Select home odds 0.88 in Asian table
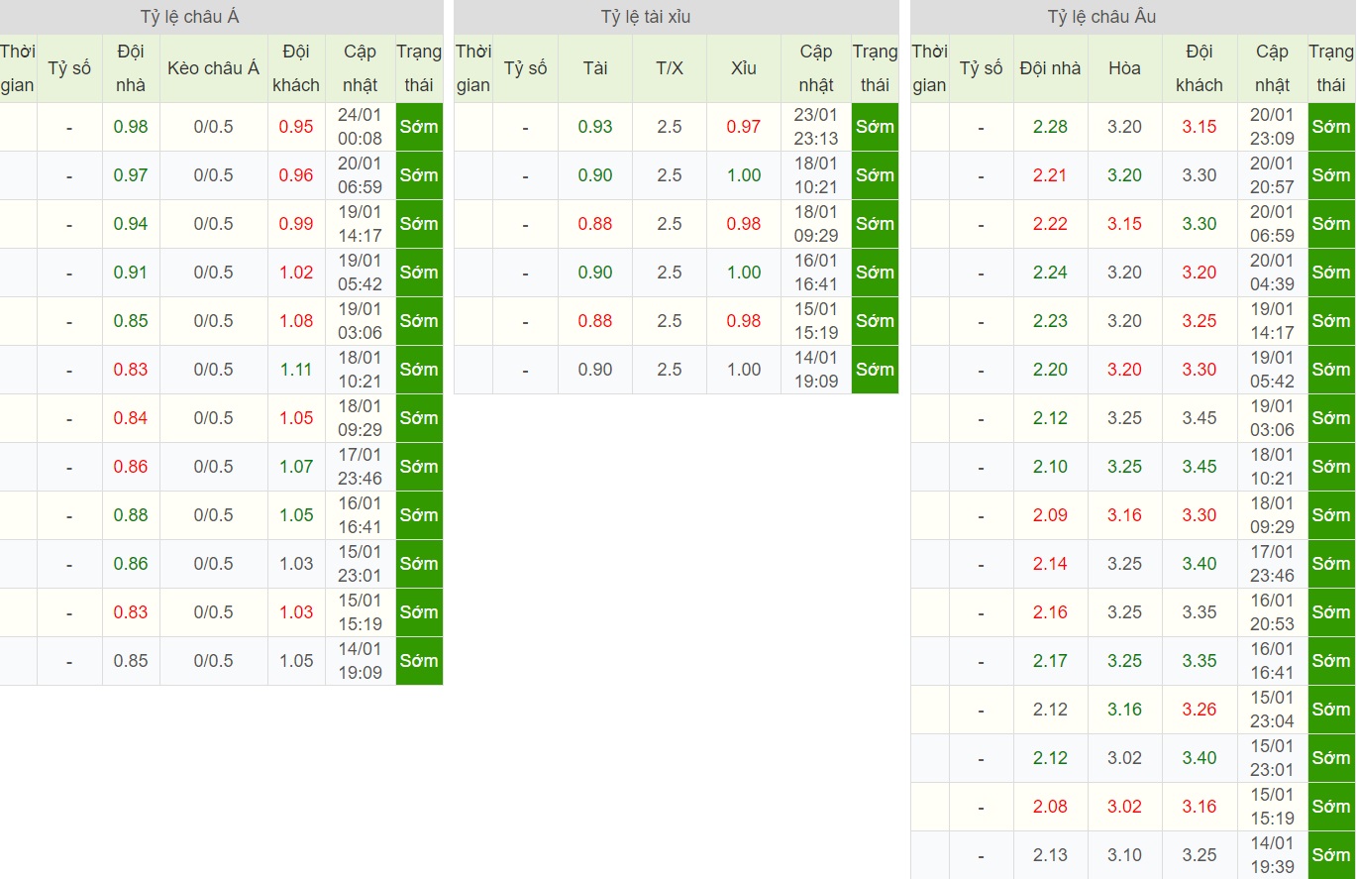 pyautogui.click(x=131, y=515)
